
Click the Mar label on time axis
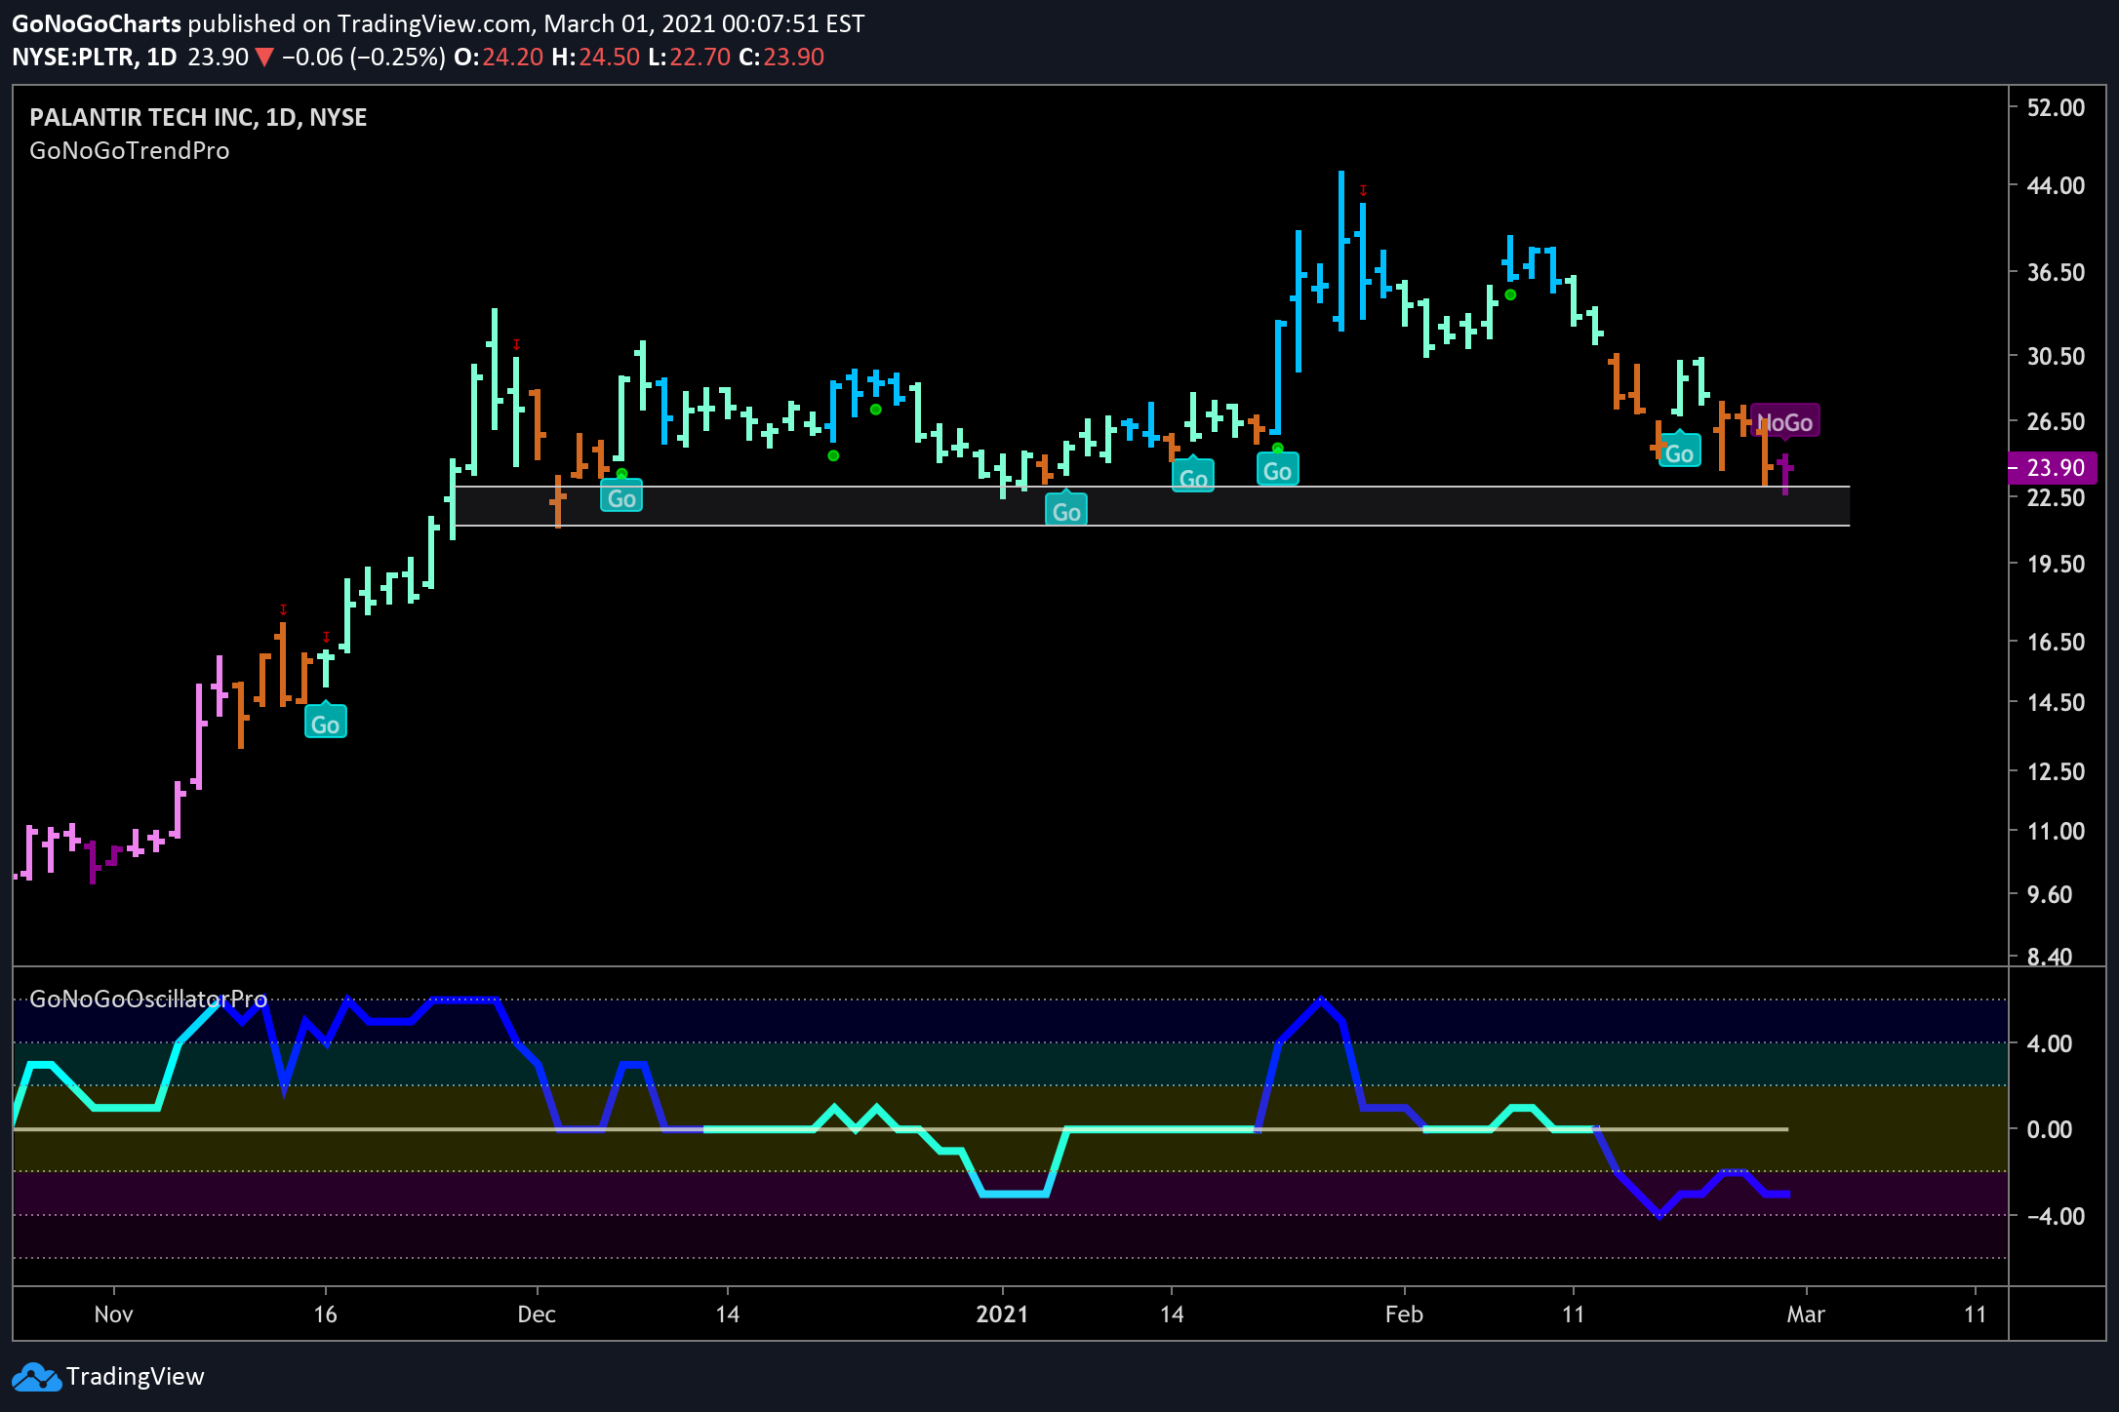(x=1806, y=1314)
